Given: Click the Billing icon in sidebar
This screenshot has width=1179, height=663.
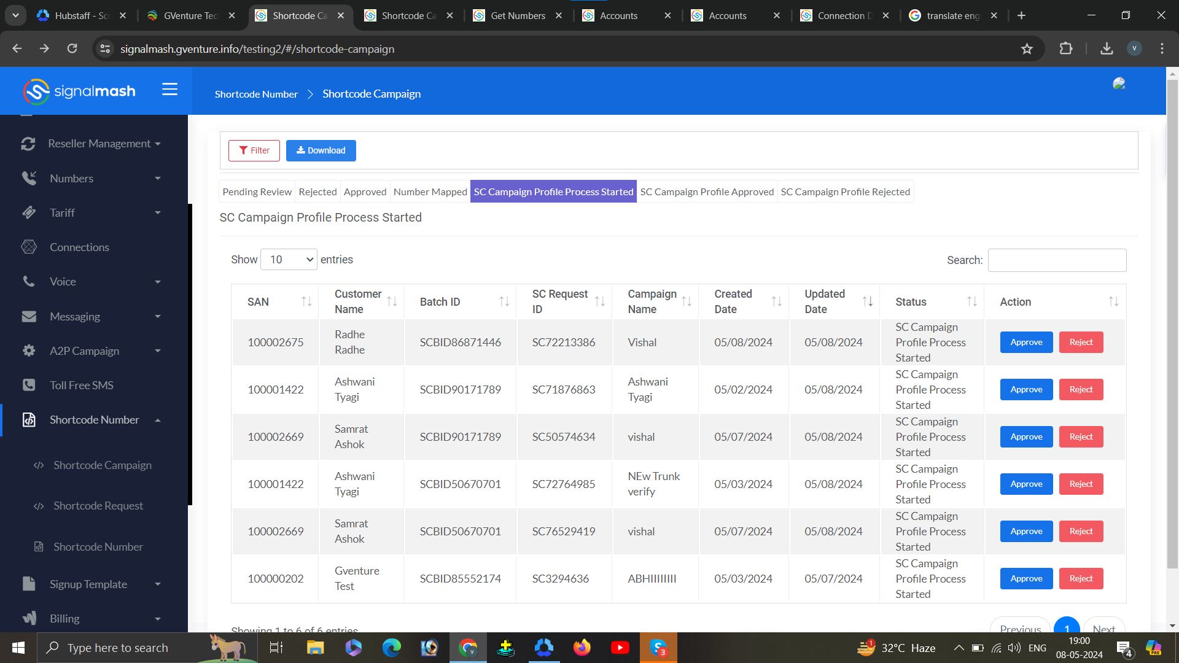Looking at the screenshot, I should (x=29, y=618).
